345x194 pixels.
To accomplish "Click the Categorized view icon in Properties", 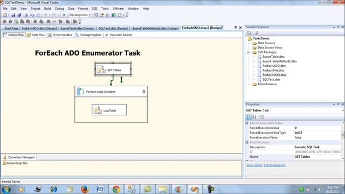I will [x=249, y=117].
